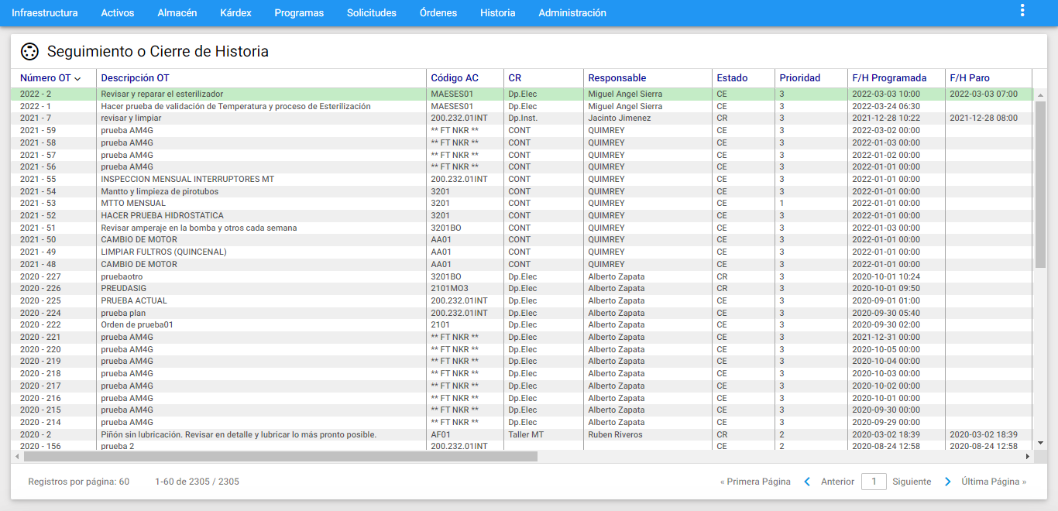
Task: Go to the next page using the right chevron
Action: [948, 482]
